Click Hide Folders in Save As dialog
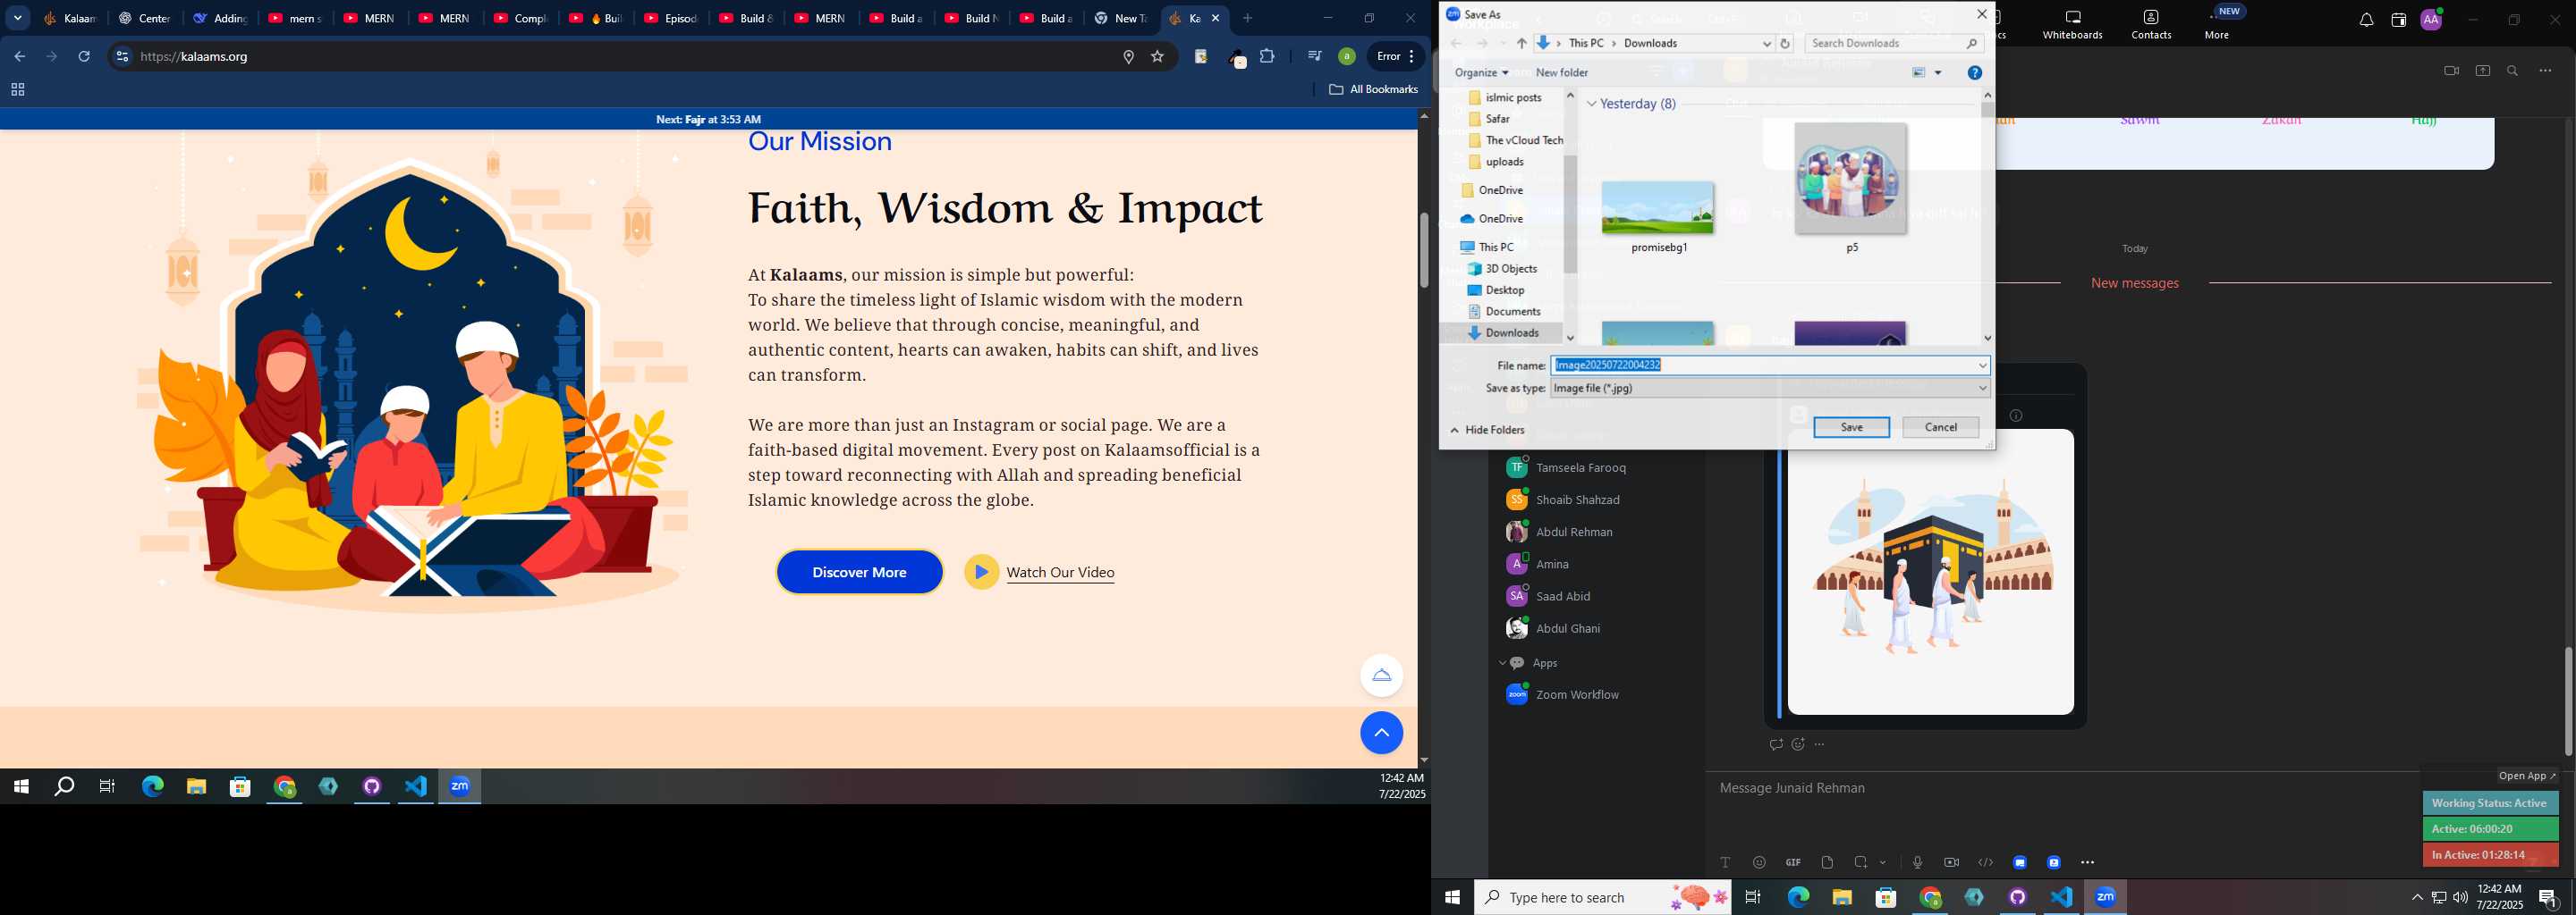 click(x=1487, y=431)
